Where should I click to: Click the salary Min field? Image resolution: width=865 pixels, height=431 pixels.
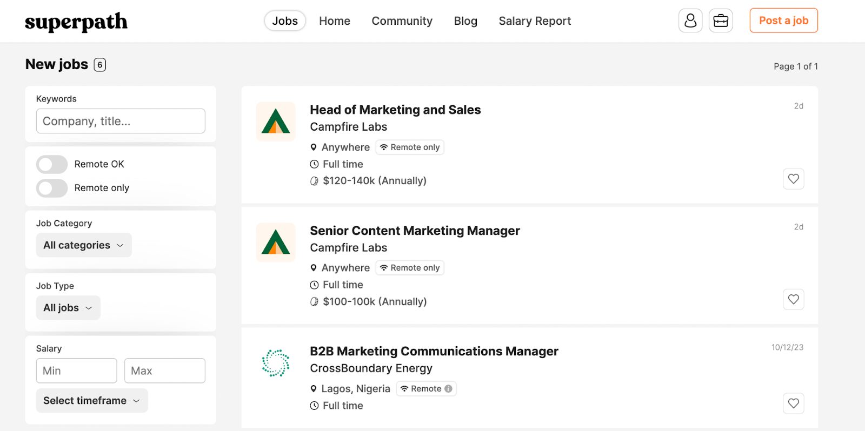(76, 371)
